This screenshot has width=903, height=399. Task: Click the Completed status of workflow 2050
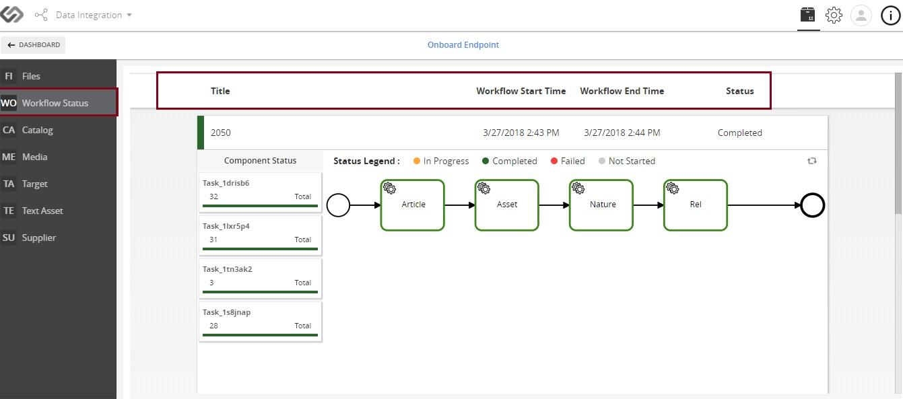pos(740,133)
